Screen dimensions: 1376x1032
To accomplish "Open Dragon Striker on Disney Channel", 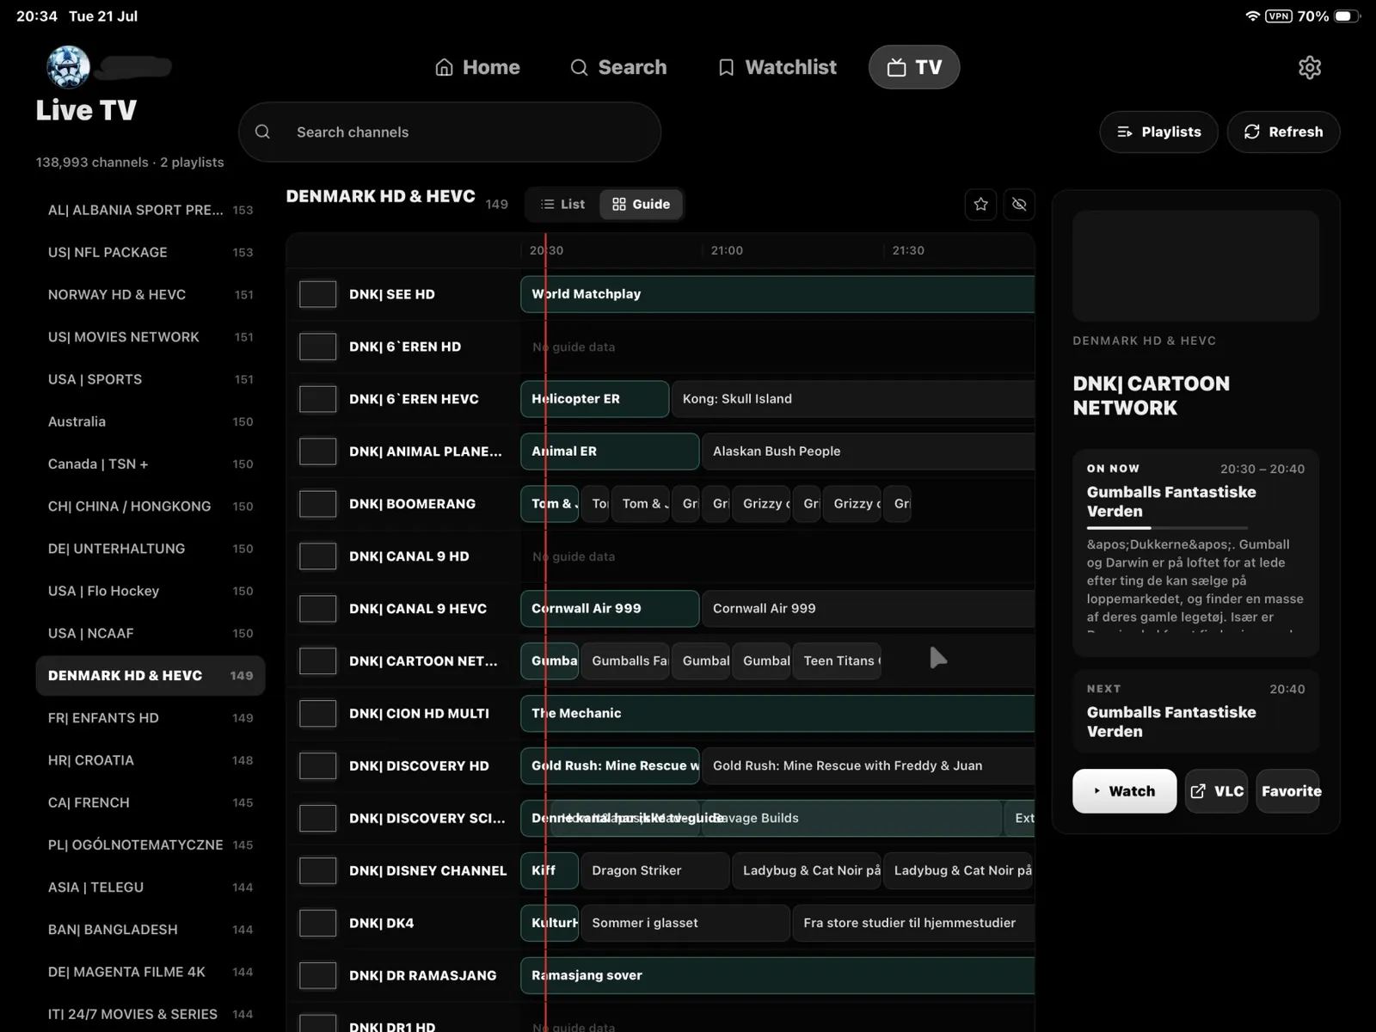I will 655,870.
